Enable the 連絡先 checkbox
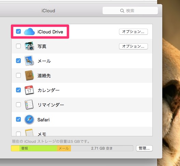The height and width of the screenshot is (166, 180). [18, 75]
